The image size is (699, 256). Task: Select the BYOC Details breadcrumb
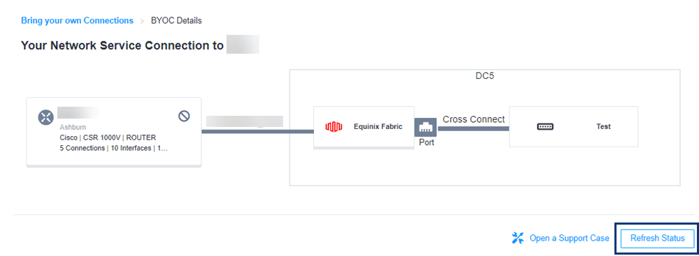177,20
